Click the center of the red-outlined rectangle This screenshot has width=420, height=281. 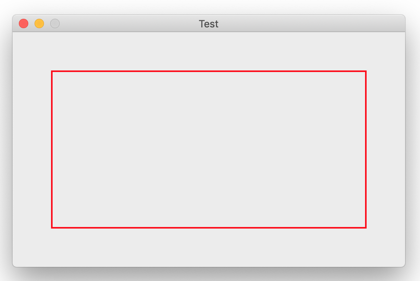(209, 149)
